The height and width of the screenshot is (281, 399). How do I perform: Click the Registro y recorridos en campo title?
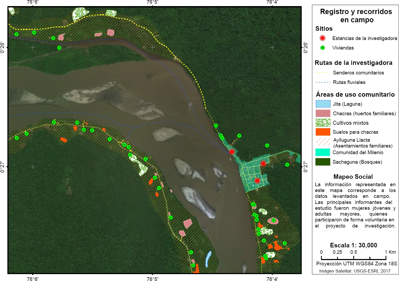point(356,16)
